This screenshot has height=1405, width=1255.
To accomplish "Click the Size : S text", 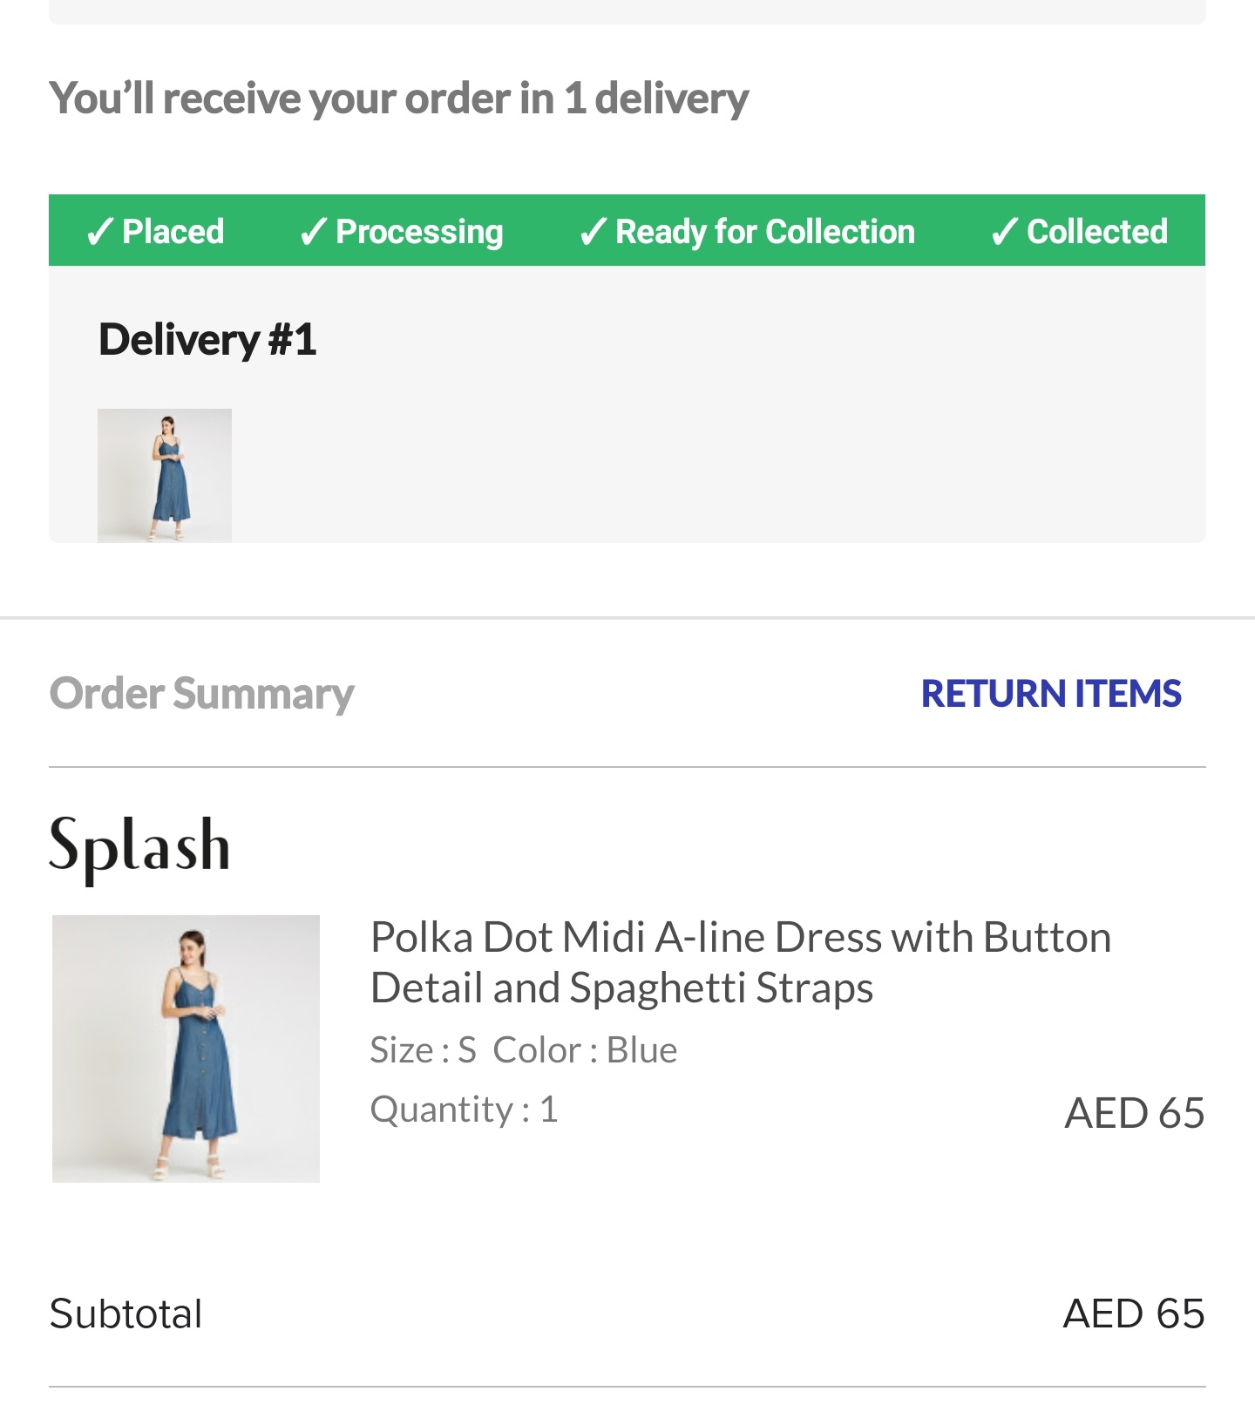I will 424,1050.
